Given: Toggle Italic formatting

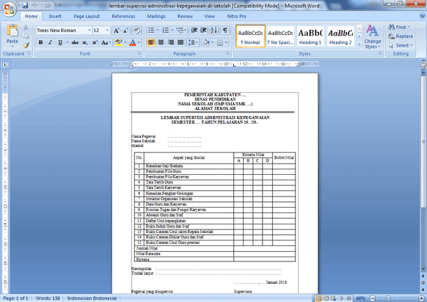Looking at the screenshot, I should tap(50, 43).
